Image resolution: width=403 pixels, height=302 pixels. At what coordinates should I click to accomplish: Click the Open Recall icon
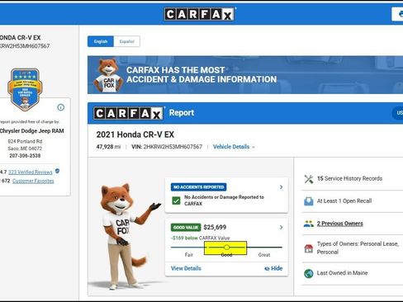309,201
